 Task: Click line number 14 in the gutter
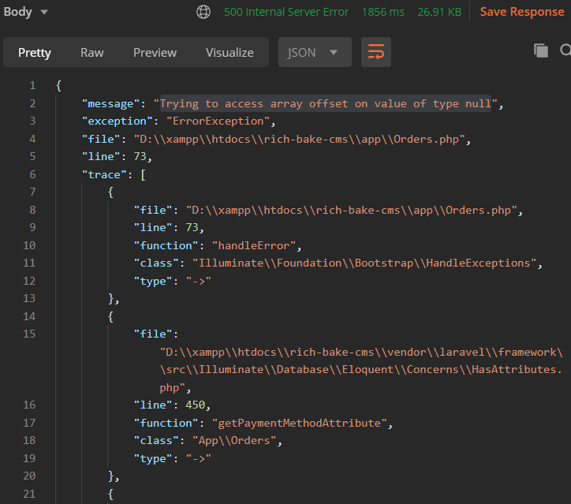[x=29, y=316]
